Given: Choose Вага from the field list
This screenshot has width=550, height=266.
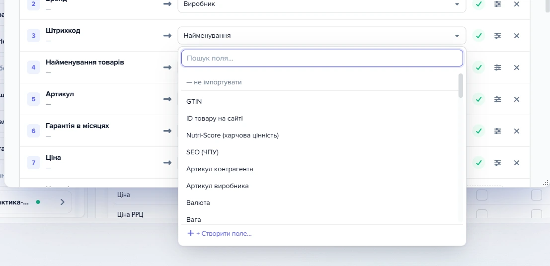Looking at the screenshot, I should point(319,219).
